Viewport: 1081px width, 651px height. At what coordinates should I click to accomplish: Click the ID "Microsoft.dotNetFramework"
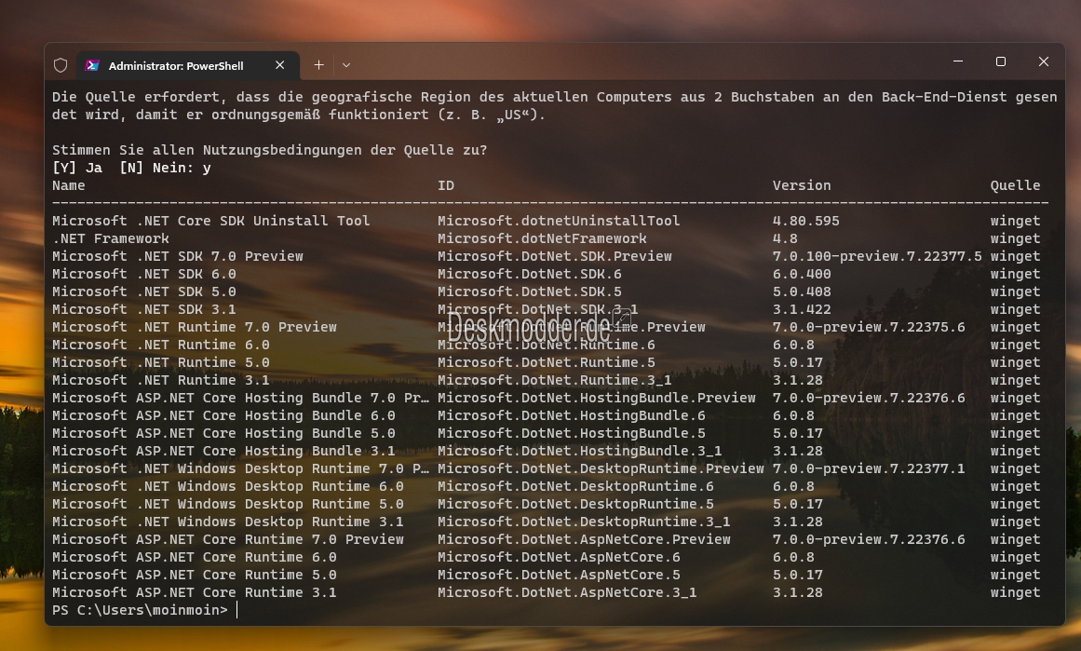tap(543, 238)
